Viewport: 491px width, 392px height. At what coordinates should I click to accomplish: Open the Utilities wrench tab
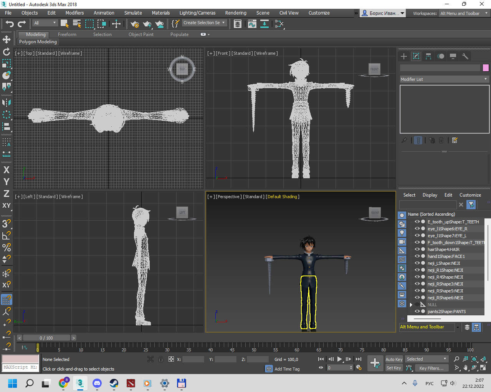465,56
